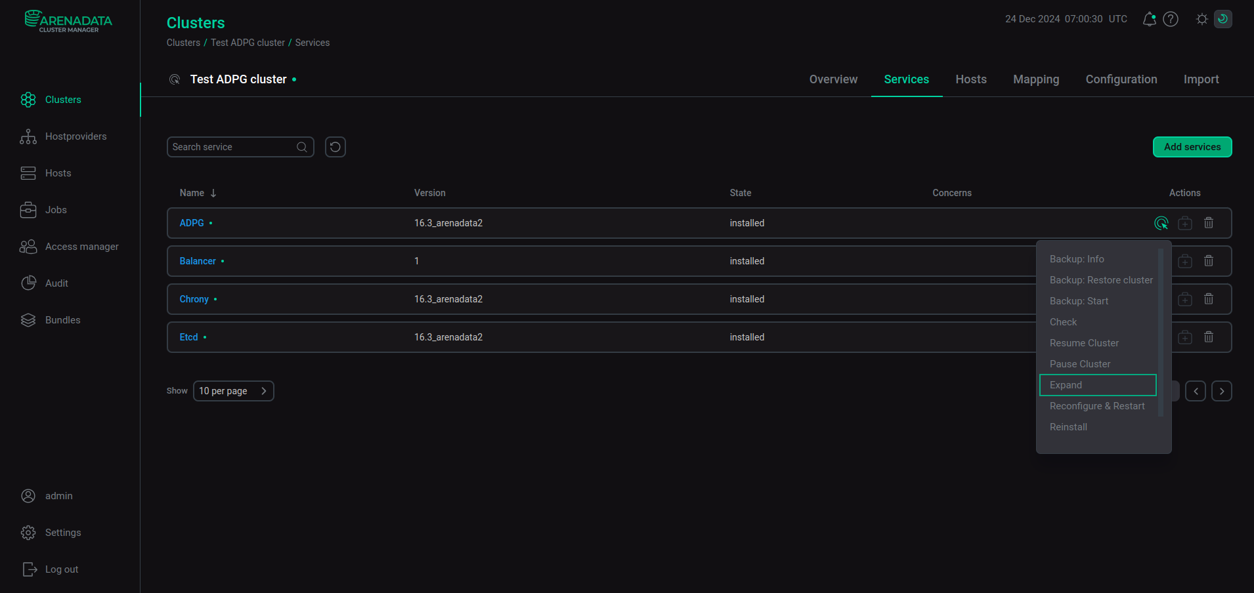Delete the Chrony service
Image resolution: width=1254 pixels, height=593 pixels.
(1209, 299)
